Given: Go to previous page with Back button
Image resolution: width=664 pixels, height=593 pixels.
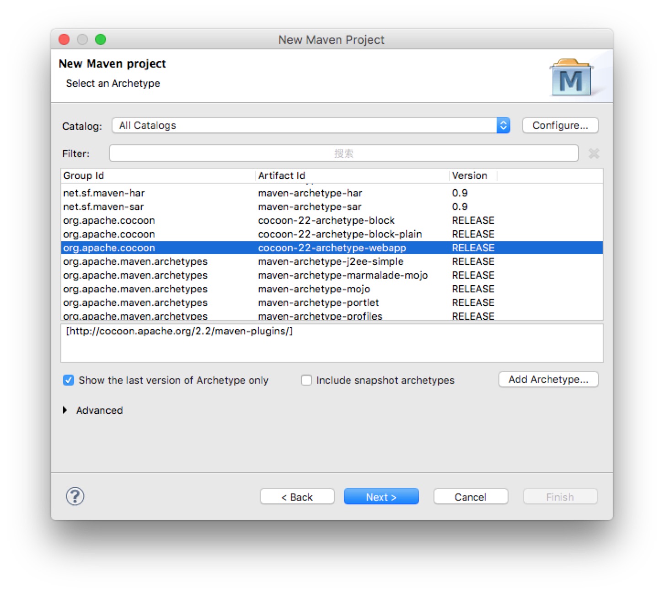Looking at the screenshot, I should (x=297, y=497).
